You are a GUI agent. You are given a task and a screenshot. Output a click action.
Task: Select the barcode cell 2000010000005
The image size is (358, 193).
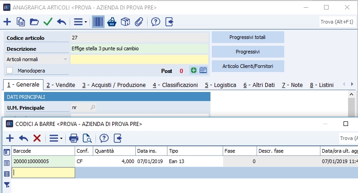[x=43, y=161]
